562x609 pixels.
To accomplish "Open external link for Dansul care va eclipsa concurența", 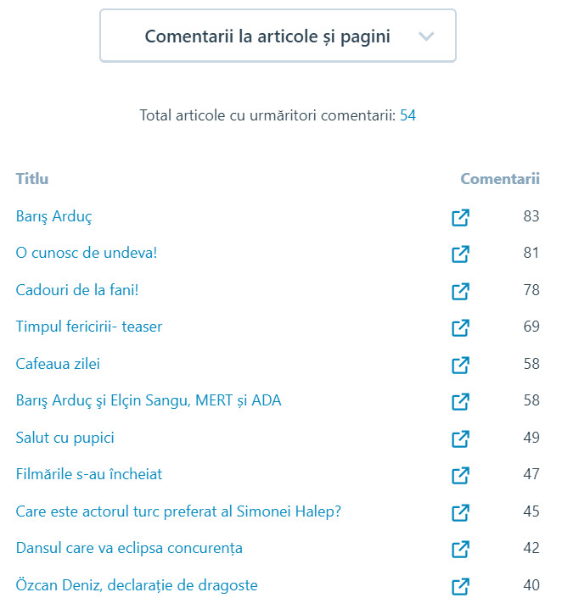I will click(460, 549).
